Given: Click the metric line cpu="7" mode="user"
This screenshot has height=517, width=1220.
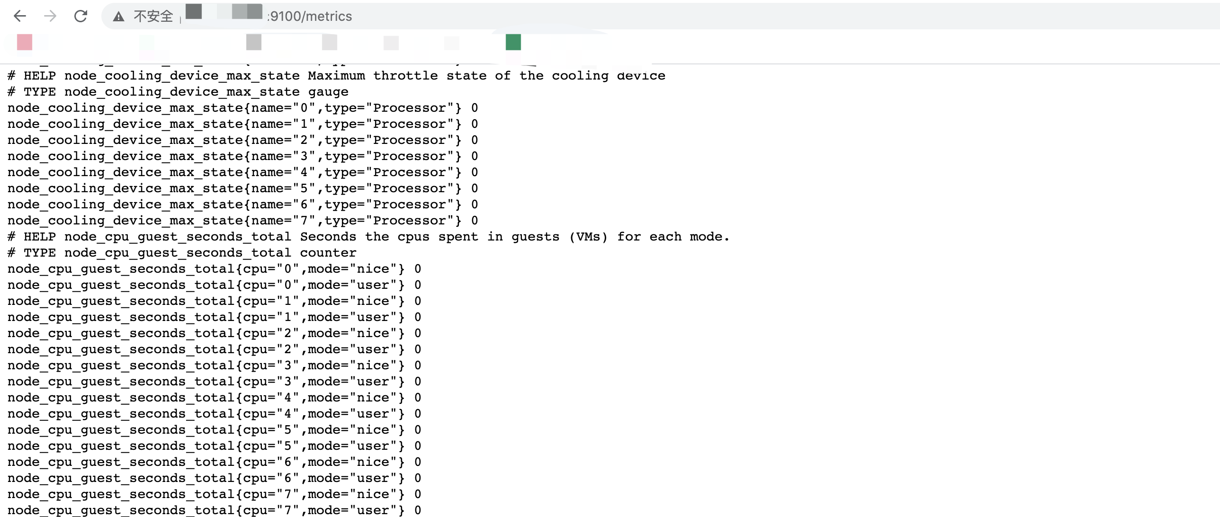Looking at the screenshot, I should 213,509.
